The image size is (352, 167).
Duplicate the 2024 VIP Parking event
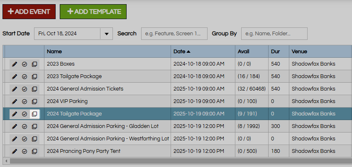click(34, 101)
